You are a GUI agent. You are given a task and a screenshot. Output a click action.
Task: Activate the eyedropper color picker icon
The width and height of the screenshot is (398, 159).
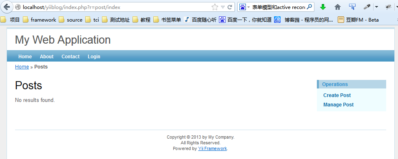click(x=367, y=7)
